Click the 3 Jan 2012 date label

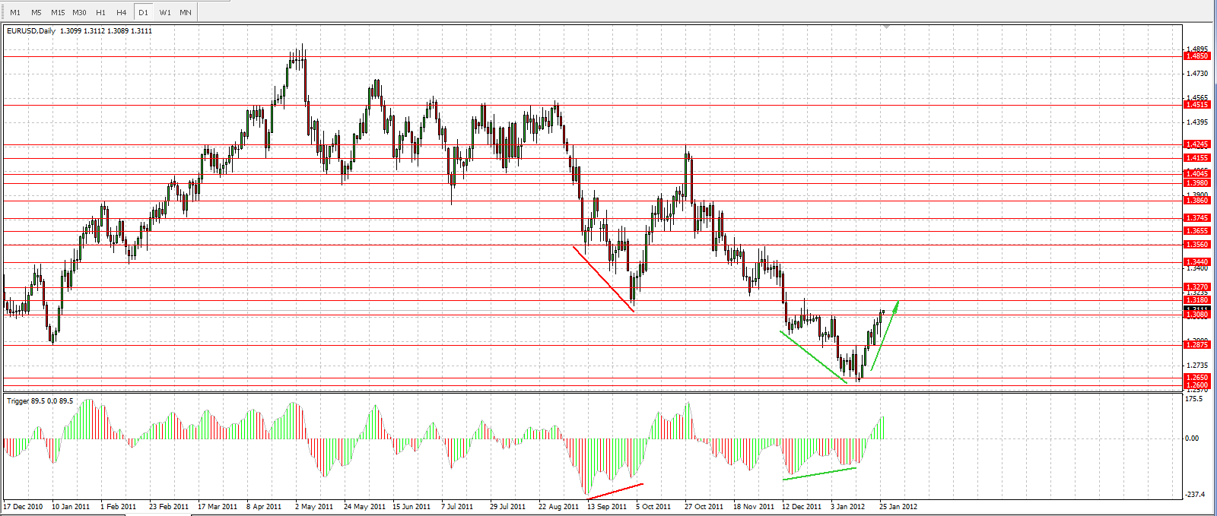[x=848, y=507]
